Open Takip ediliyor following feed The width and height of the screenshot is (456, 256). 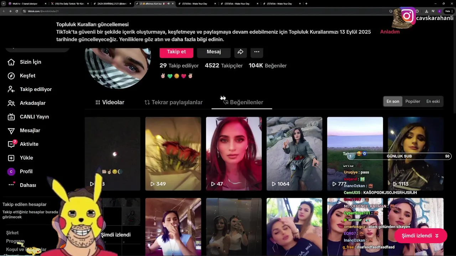pyautogui.click(x=30, y=89)
